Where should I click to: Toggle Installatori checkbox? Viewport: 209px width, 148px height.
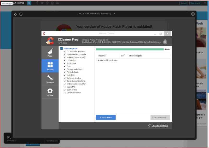[x=65, y=75]
